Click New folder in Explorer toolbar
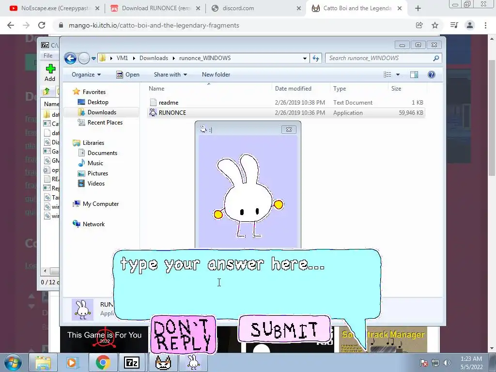The image size is (496, 372). [216, 75]
